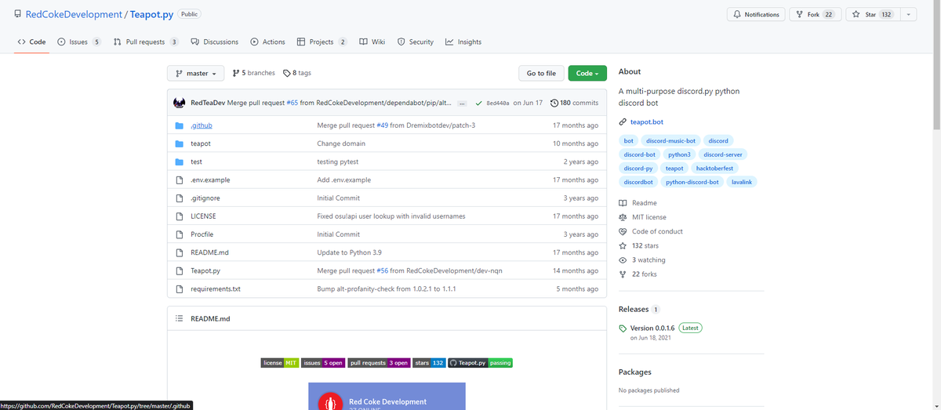
Task: Open the Insights tab
Action: pos(463,42)
